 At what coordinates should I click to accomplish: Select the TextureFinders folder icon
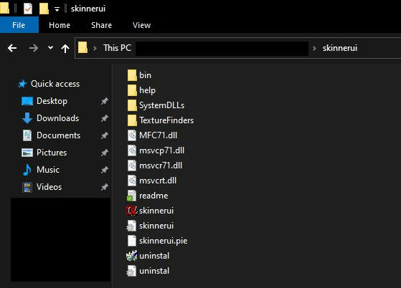(132, 120)
